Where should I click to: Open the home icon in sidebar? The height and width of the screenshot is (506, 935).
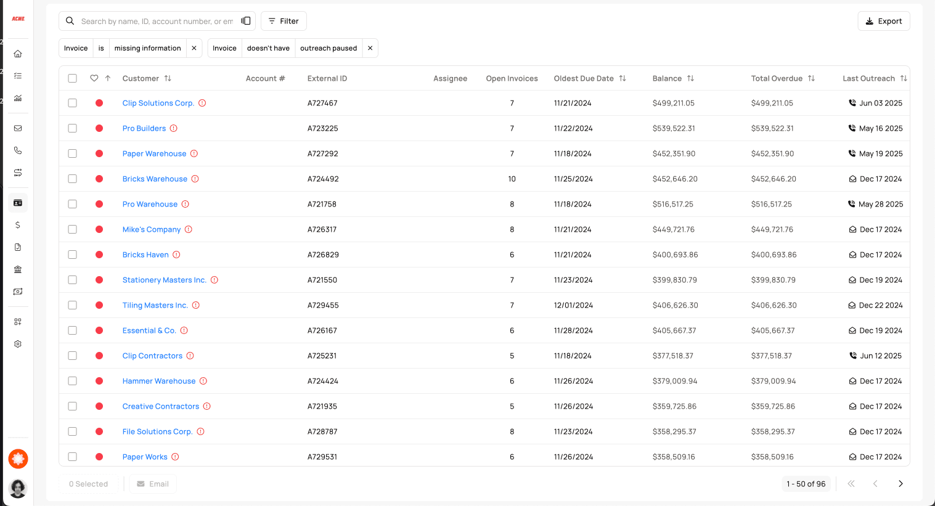(18, 54)
